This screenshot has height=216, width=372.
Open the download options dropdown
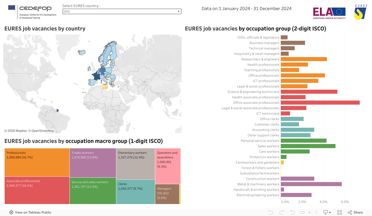pos(327,212)
